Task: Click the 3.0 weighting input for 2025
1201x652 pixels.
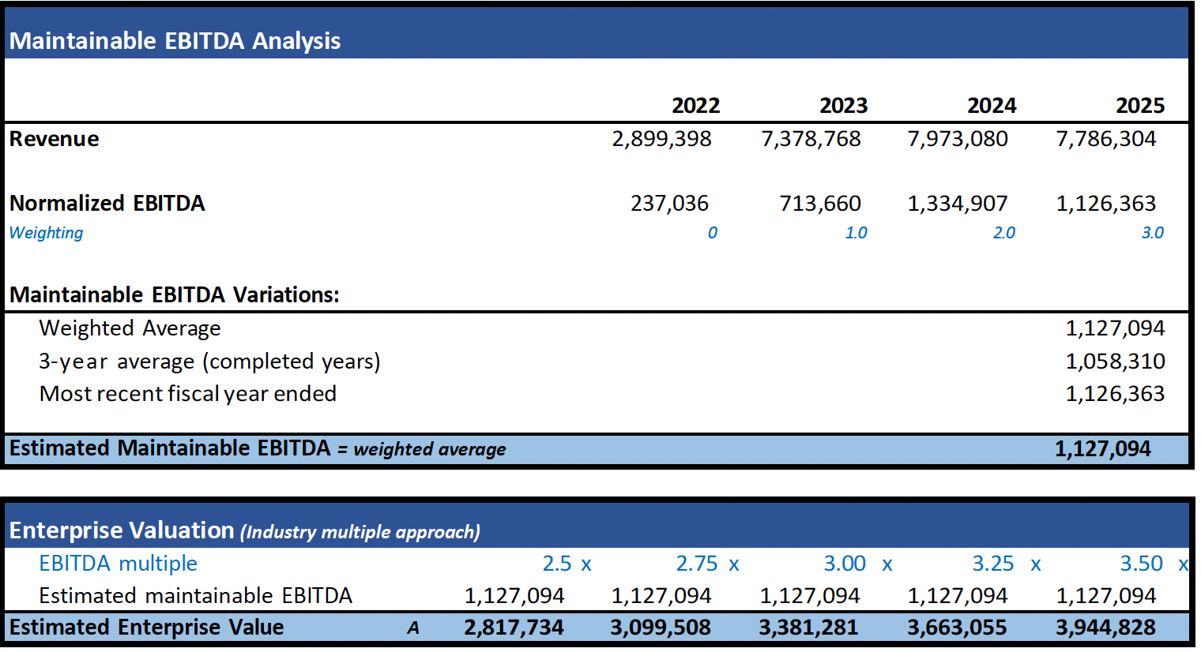Action: pyautogui.click(x=1152, y=233)
